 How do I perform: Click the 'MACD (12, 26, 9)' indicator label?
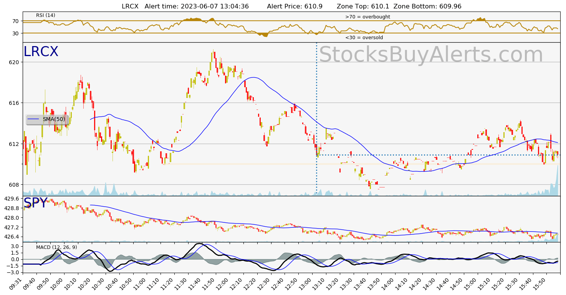point(56,247)
